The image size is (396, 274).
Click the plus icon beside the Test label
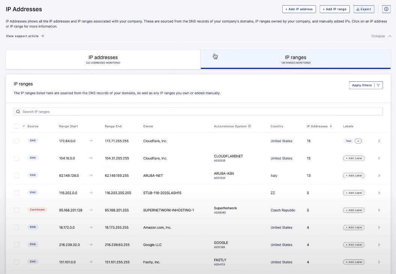click(x=359, y=141)
